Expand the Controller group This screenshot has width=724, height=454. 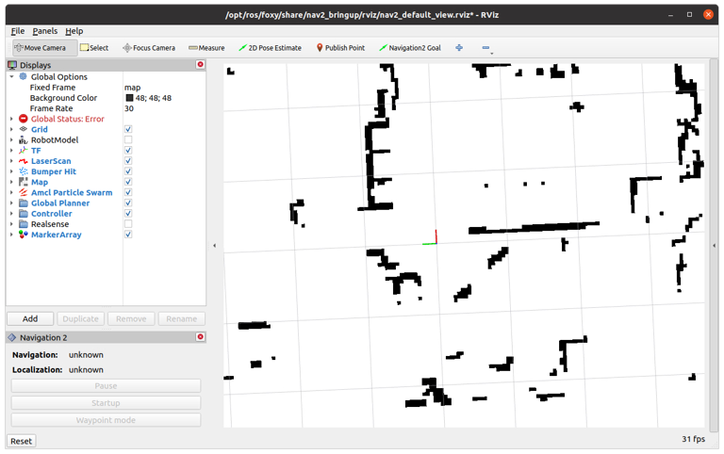click(11, 214)
